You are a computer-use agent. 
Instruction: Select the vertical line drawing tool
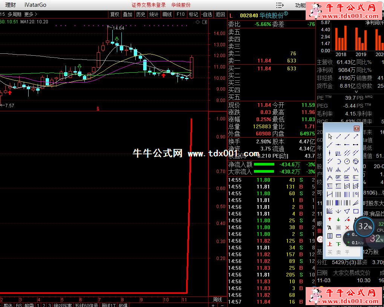[330, 153]
